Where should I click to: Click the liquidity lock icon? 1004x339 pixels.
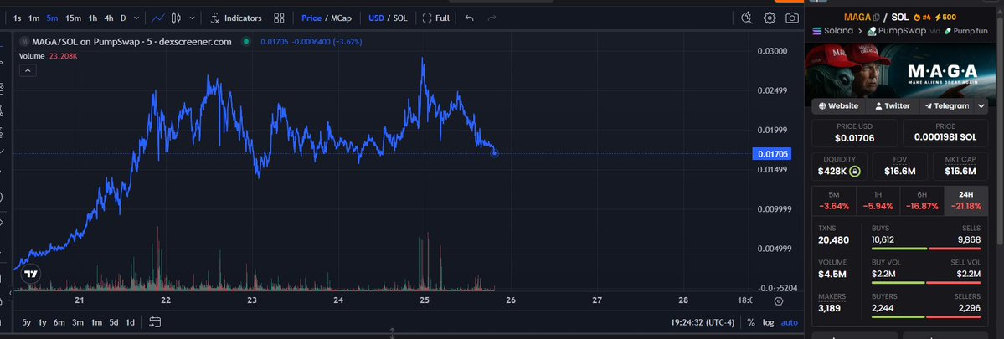[x=854, y=172]
